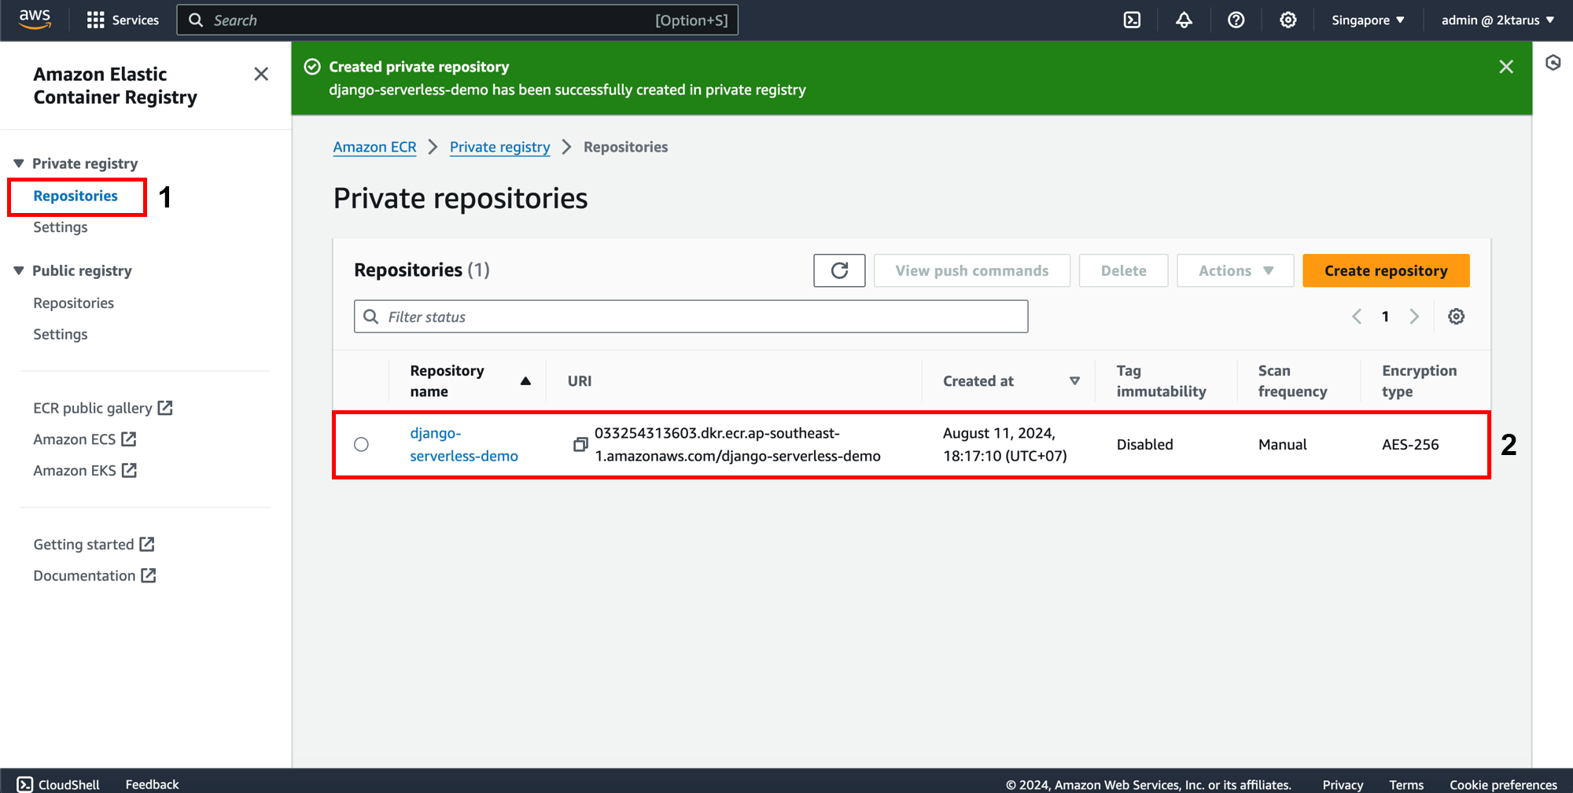
Task: Open django-serverless-demo repository link
Action: pos(464,445)
